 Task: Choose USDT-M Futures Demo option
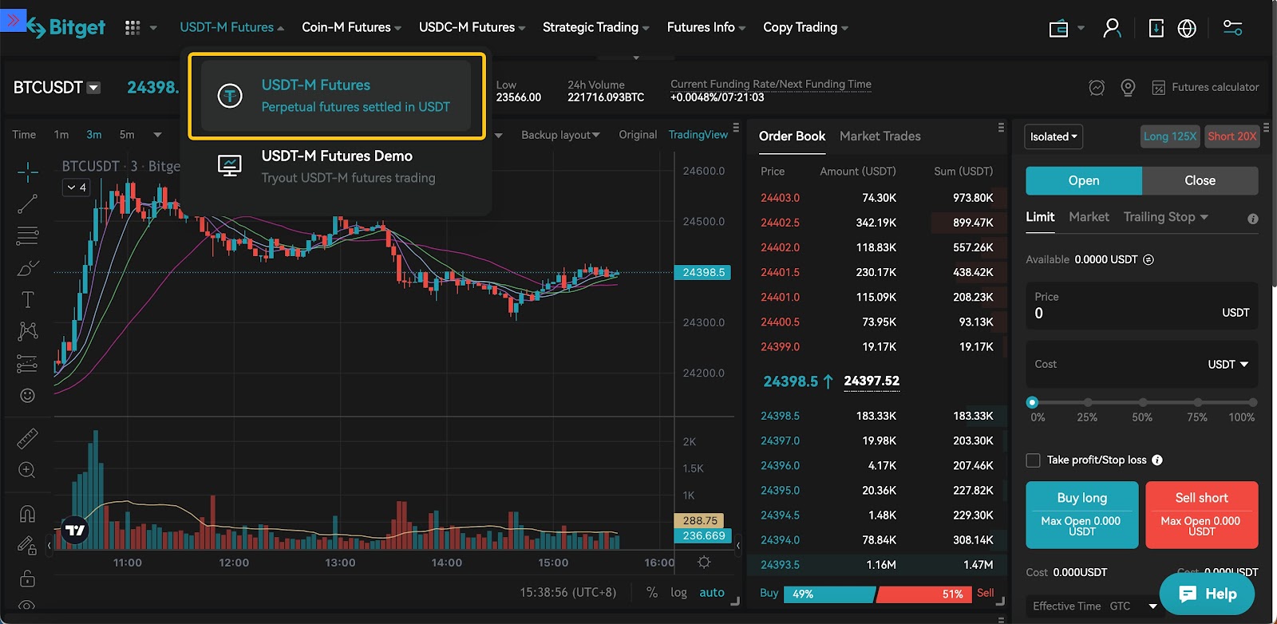[x=336, y=167]
